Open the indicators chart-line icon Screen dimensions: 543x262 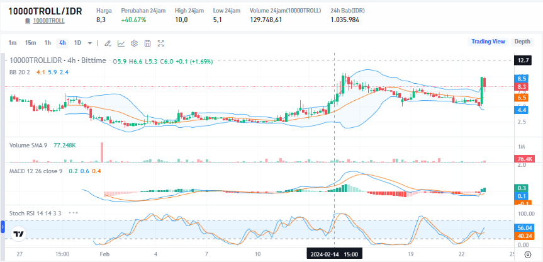(x=121, y=43)
